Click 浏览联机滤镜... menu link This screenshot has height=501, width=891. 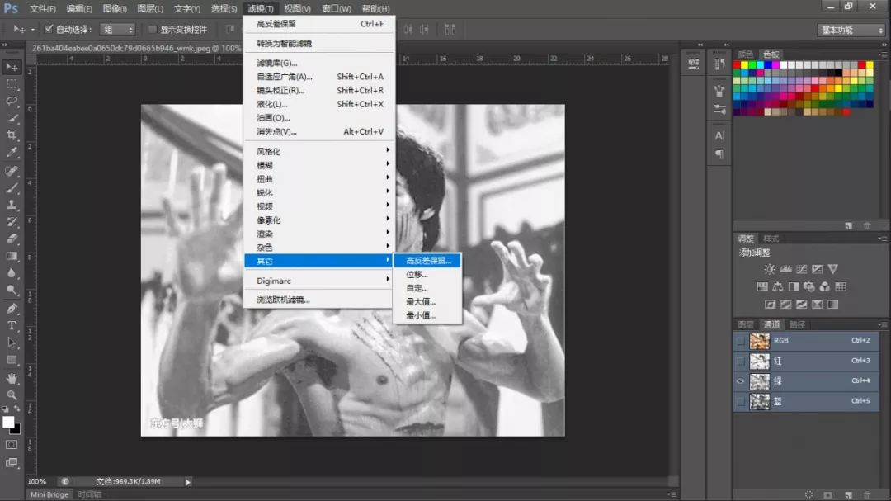click(318, 300)
